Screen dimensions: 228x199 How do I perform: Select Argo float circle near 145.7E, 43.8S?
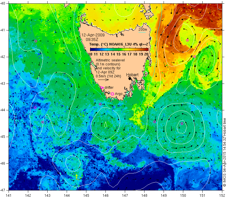[100, 104]
